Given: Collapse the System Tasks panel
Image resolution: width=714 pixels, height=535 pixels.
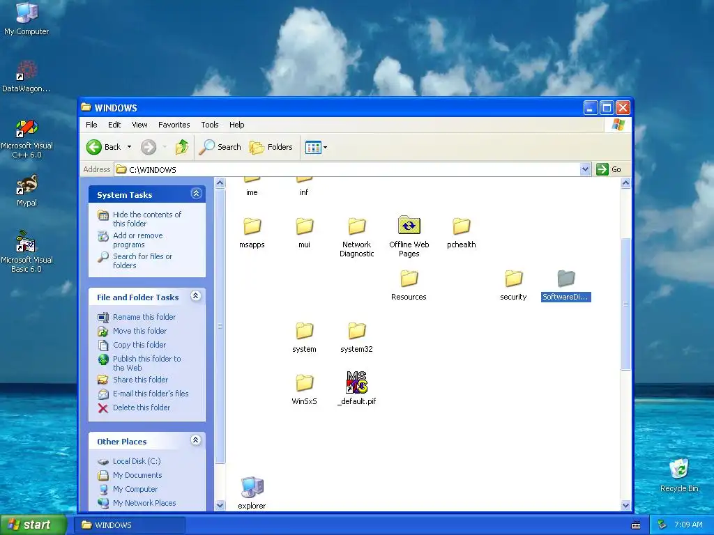Looking at the screenshot, I should point(196,194).
